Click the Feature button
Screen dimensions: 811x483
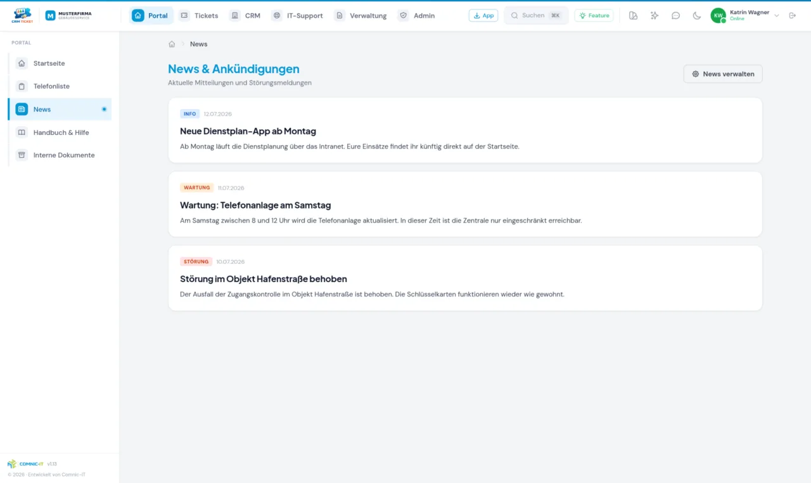point(594,16)
